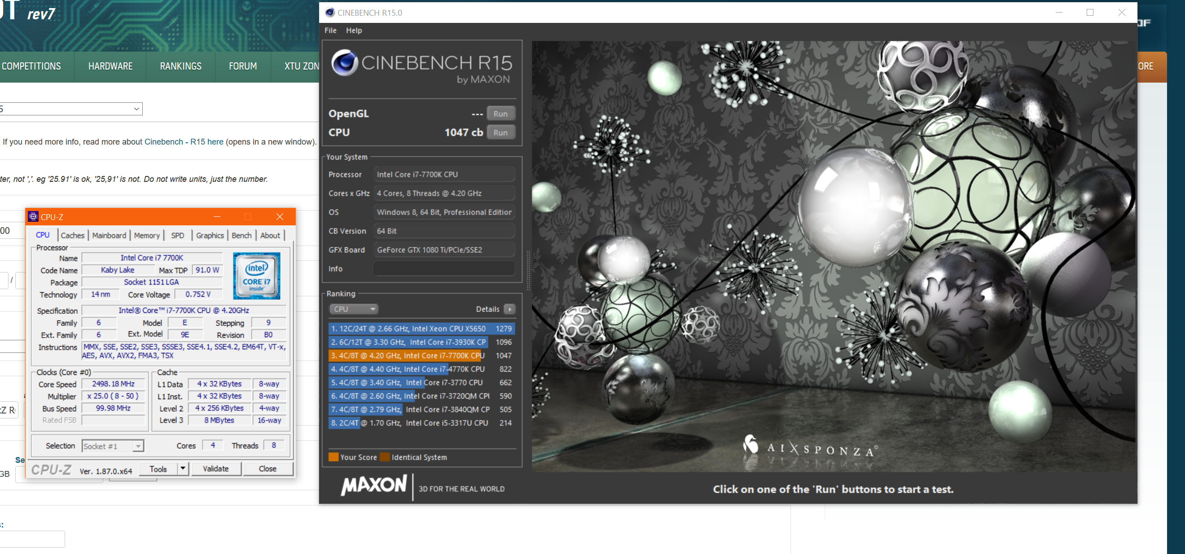This screenshot has height=554, width=1185.
Task: Click the CPU-Z title bar app icon
Action: coord(33,217)
